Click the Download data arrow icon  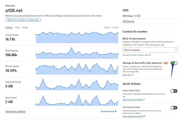click(116, 111)
